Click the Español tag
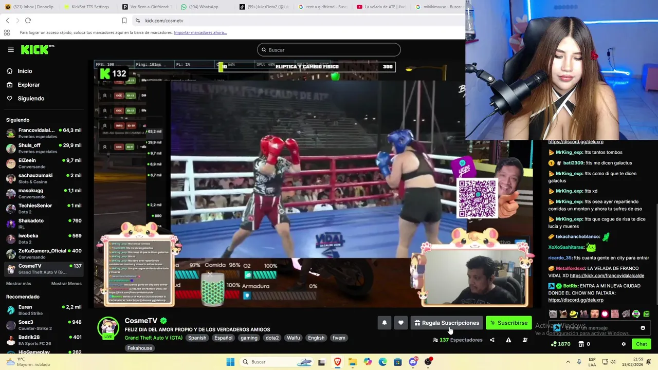The image size is (658, 370). coord(224,338)
